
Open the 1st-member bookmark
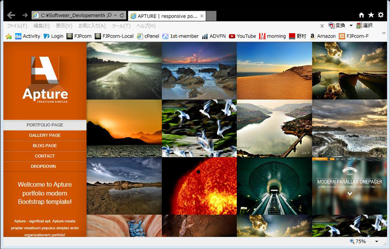[x=180, y=36]
